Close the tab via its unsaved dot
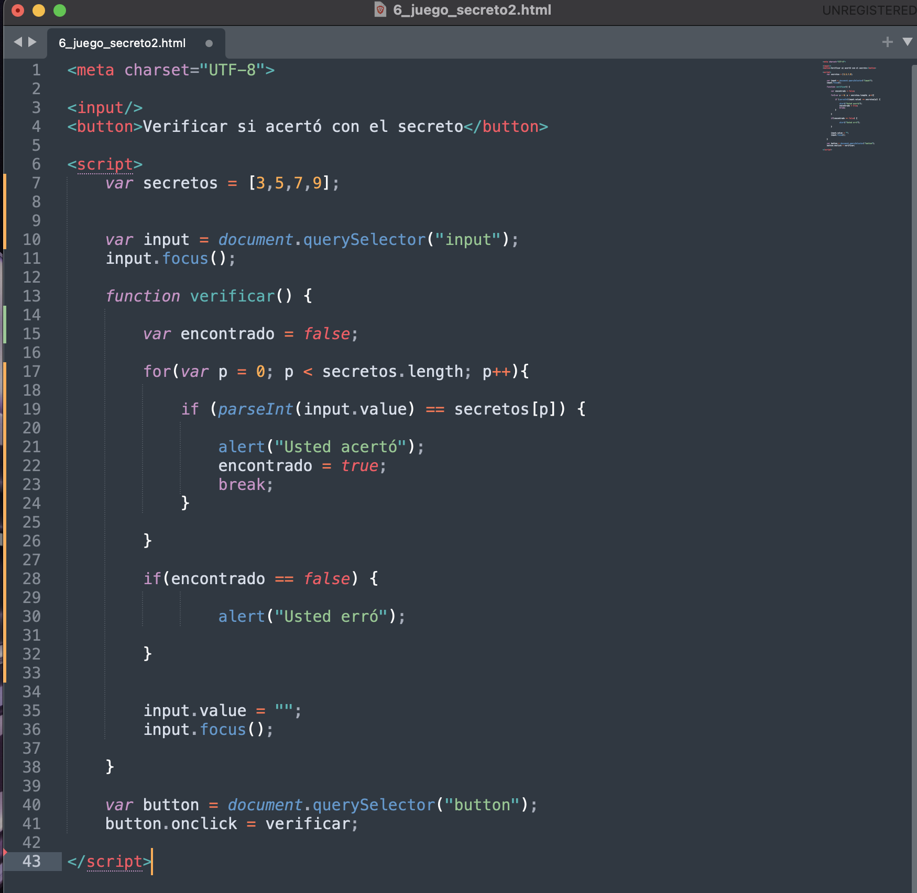Image resolution: width=917 pixels, height=893 pixels. tap(209, 43)
